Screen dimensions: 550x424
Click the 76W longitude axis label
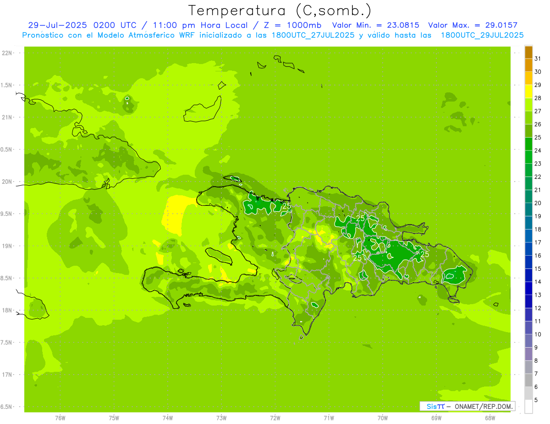[x=60, y=418]
